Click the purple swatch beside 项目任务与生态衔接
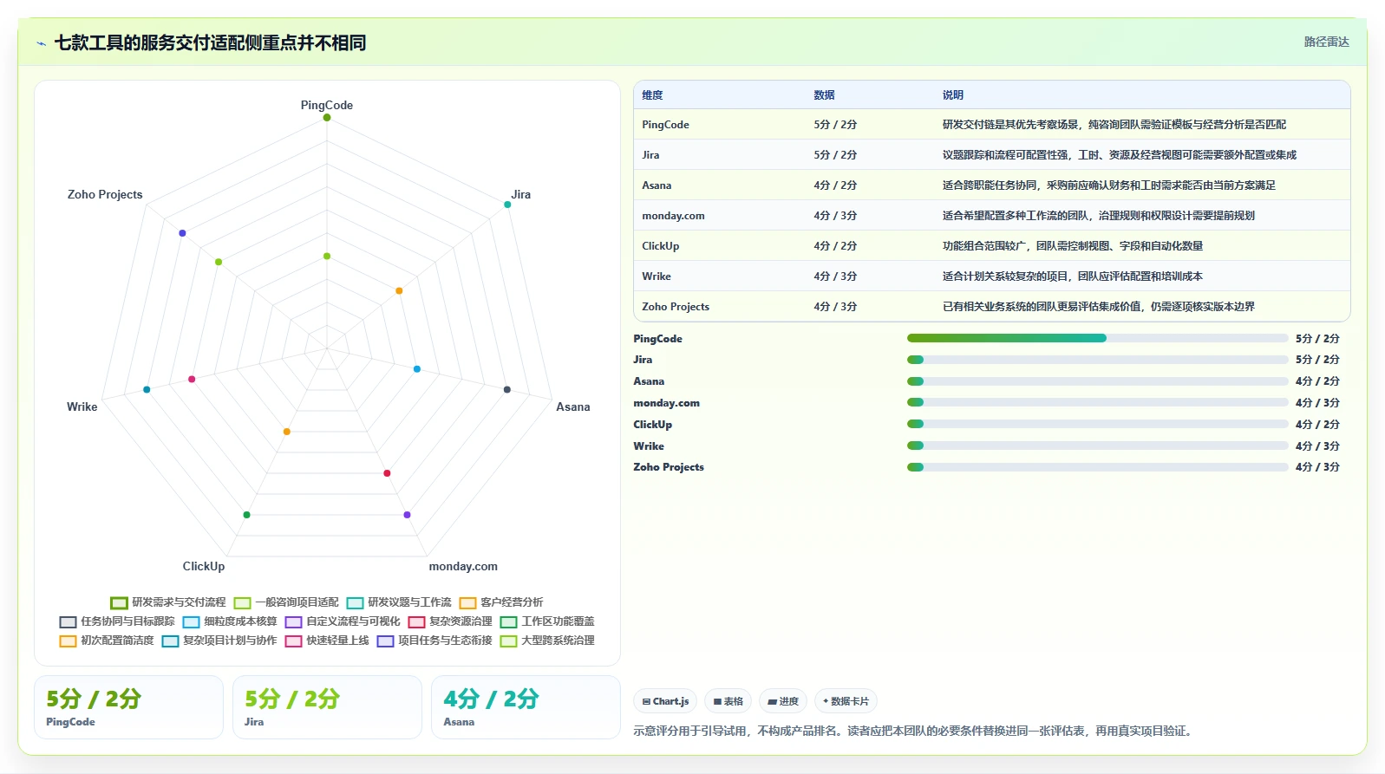Viewport: 1385px width, 774px height. click(385, 641)
